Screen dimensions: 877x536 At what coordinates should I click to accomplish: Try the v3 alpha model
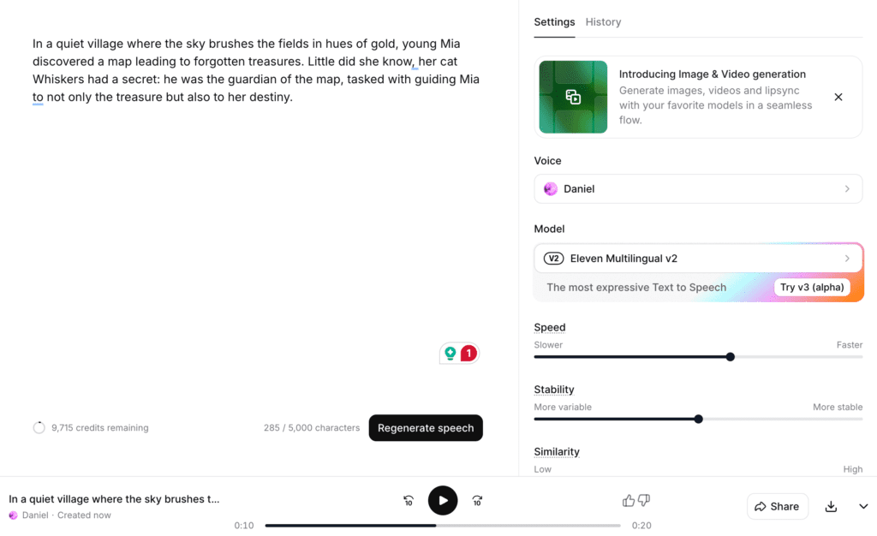click(x=811, y=287)
